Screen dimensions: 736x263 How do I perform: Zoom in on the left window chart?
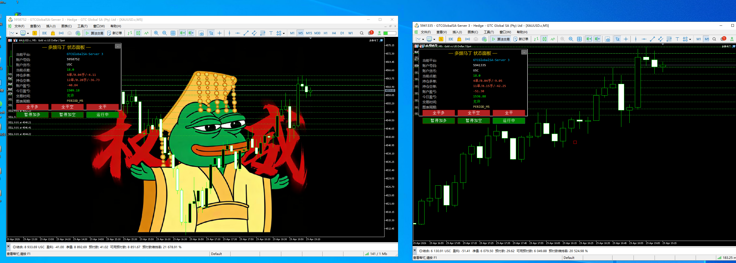coord(156,33)
